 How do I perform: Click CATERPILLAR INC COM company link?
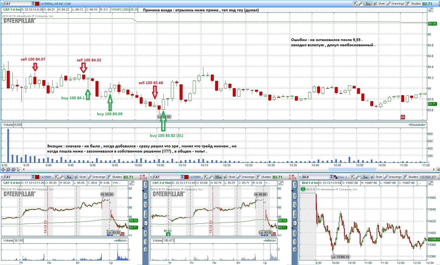(55, 4)
